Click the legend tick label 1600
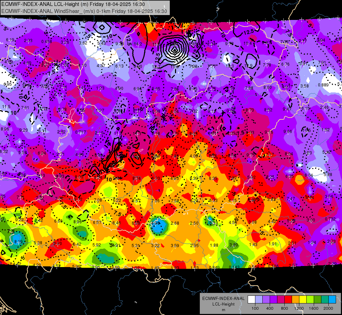342x315 pixels. point(313,308)
